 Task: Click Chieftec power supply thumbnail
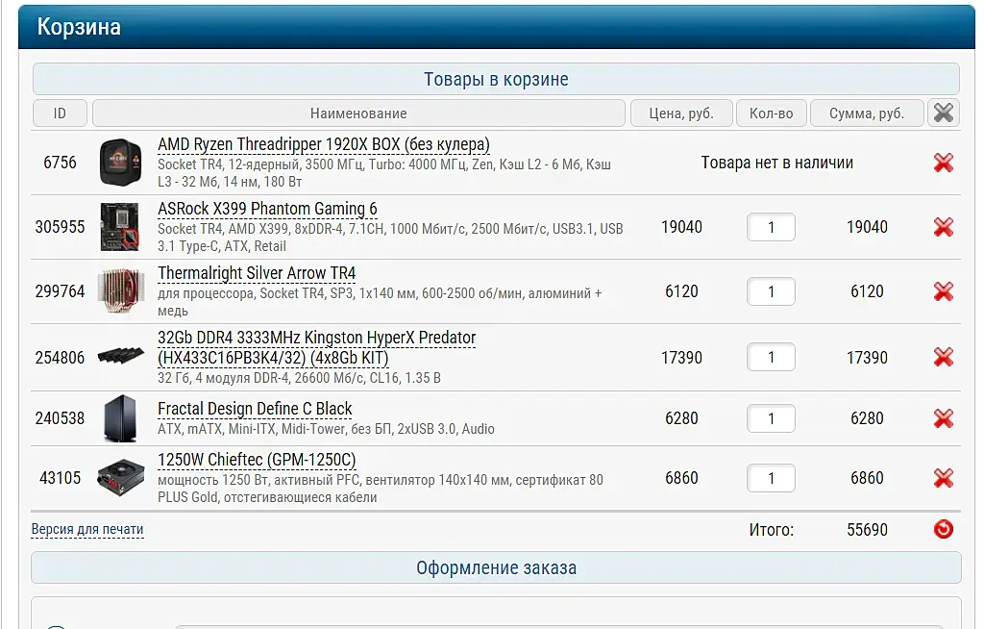click(x=121, y=478)
